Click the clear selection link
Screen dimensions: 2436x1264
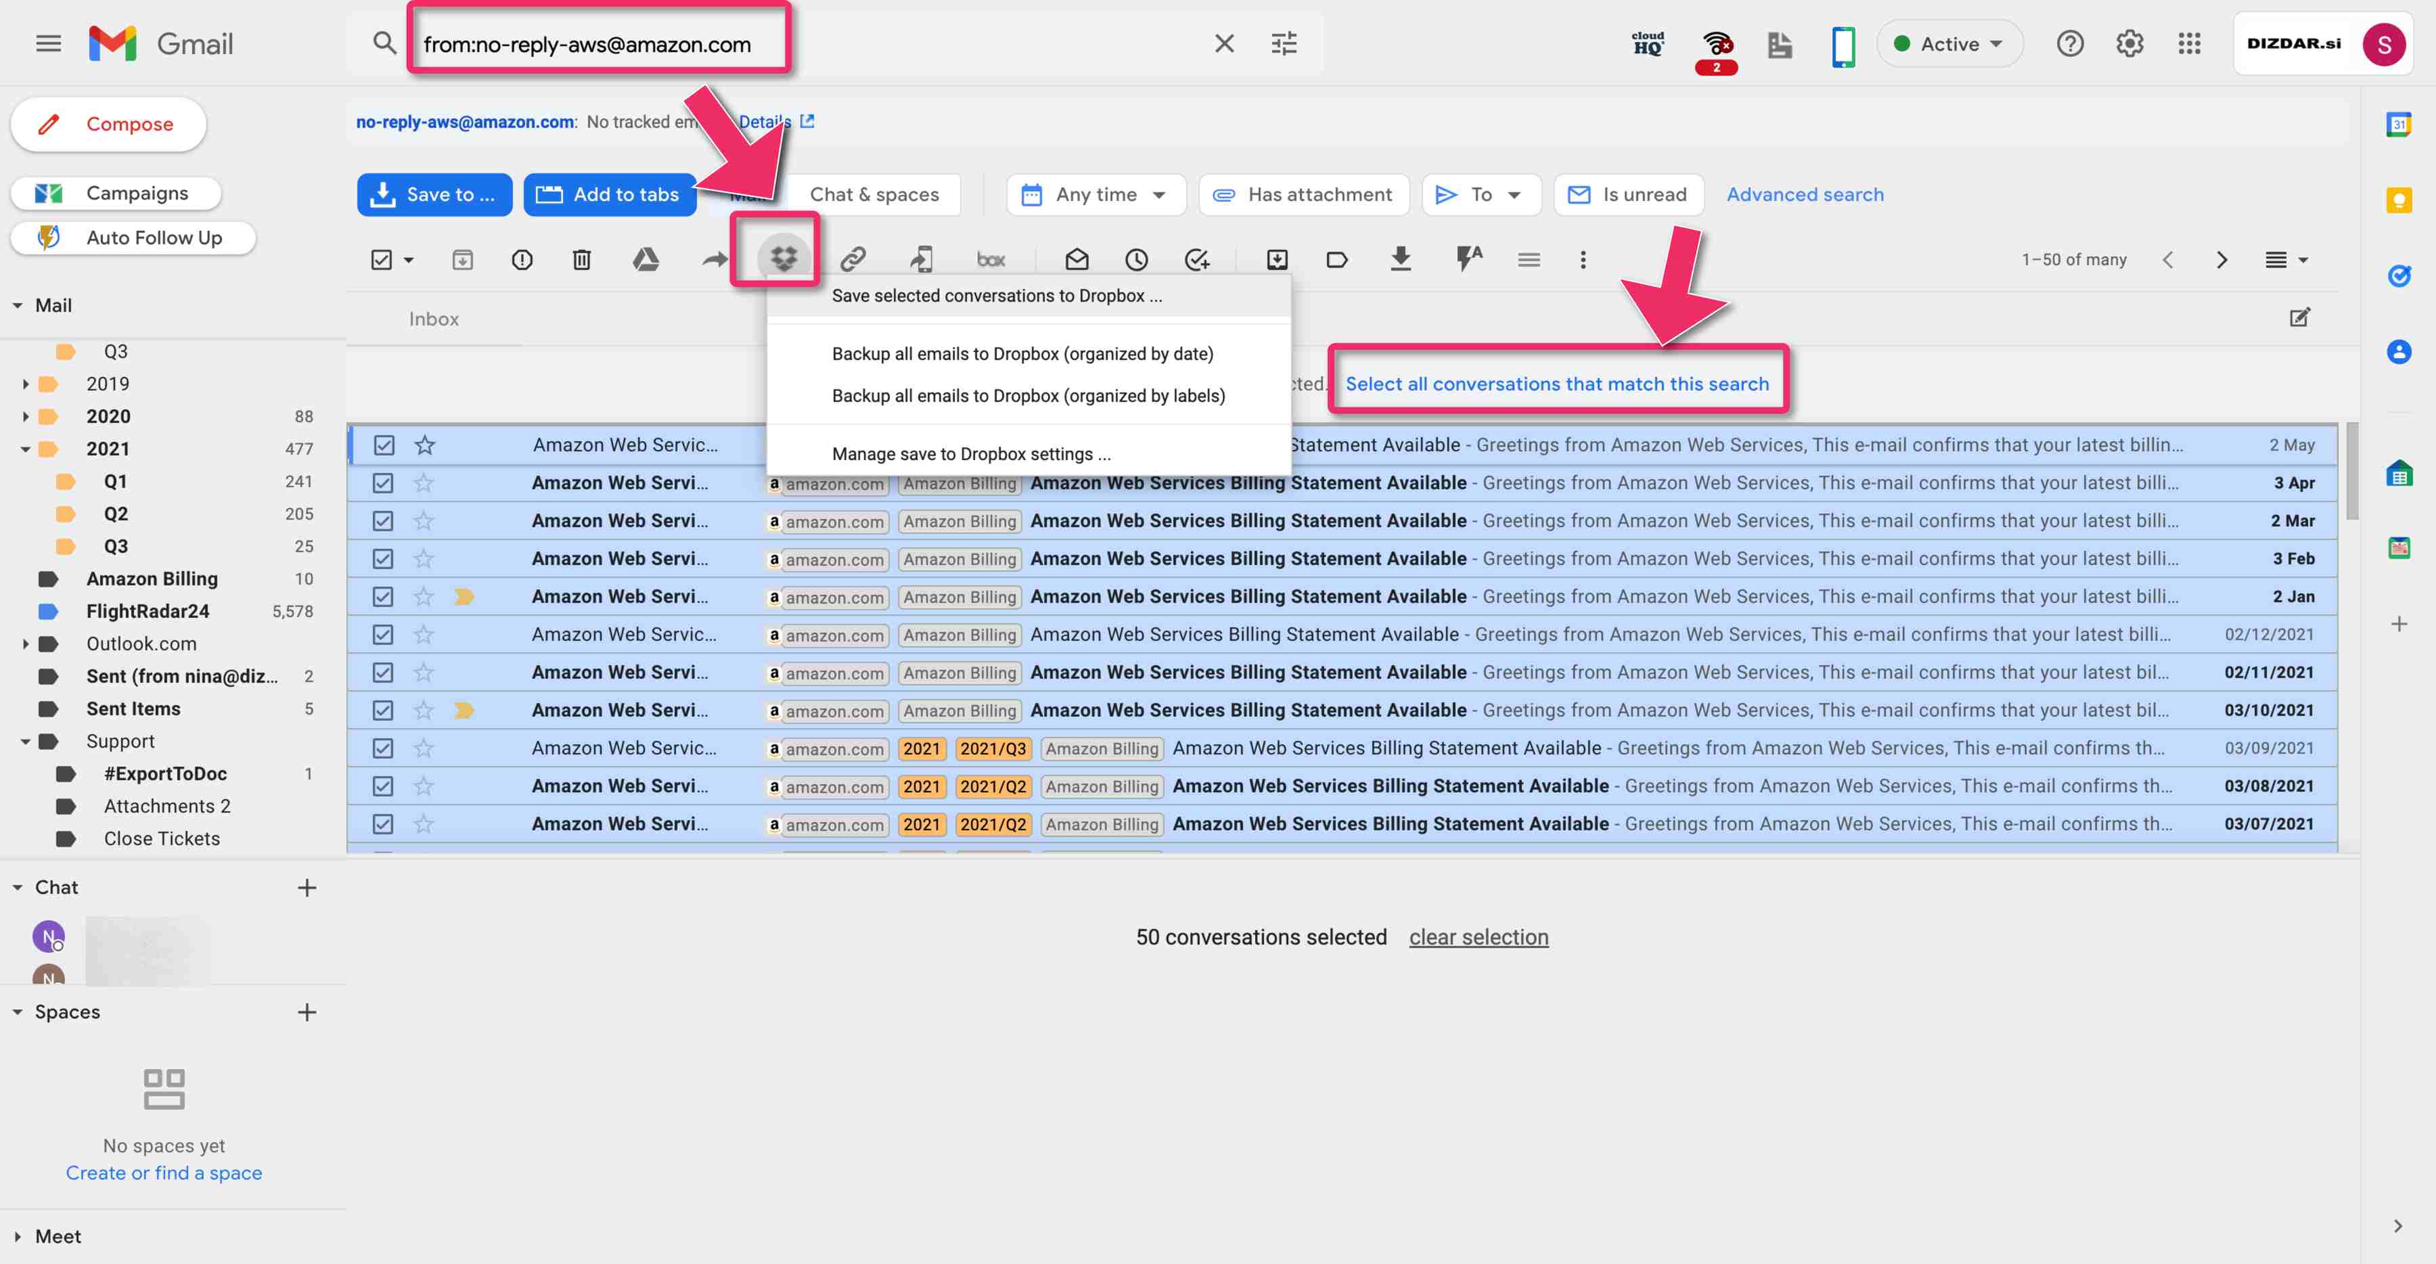(x=1478, y=937)
